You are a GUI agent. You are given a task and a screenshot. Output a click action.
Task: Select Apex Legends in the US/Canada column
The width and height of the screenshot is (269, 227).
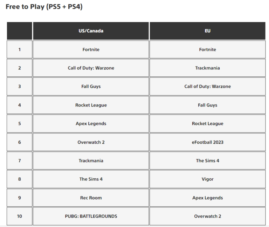pos(91,124)
